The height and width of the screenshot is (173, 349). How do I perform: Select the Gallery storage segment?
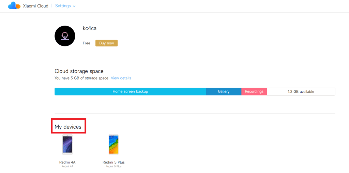click(224, 91)
